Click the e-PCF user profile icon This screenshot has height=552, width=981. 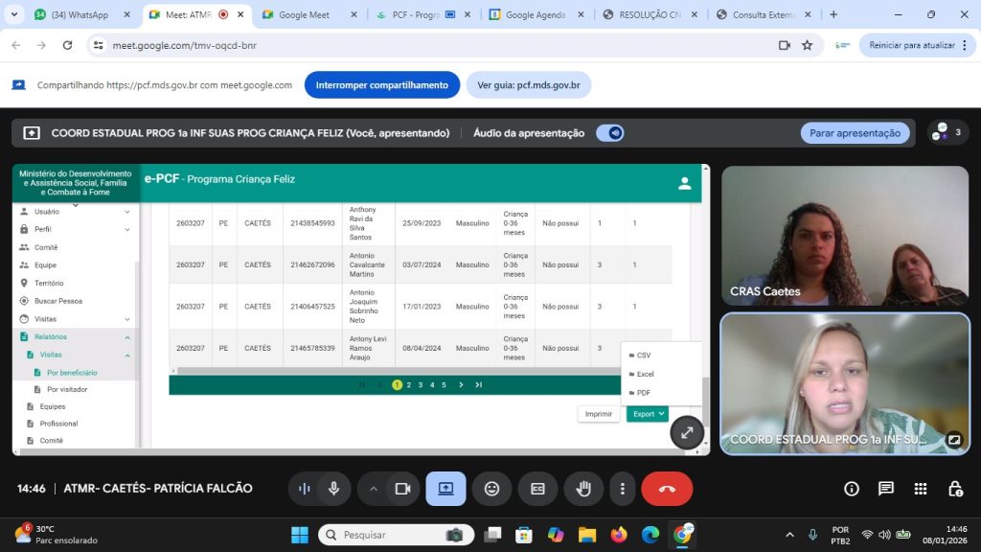point(684,183)
